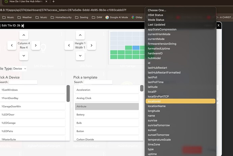
Task: Select Last Updated attribute option
Action: click(180, 25)
